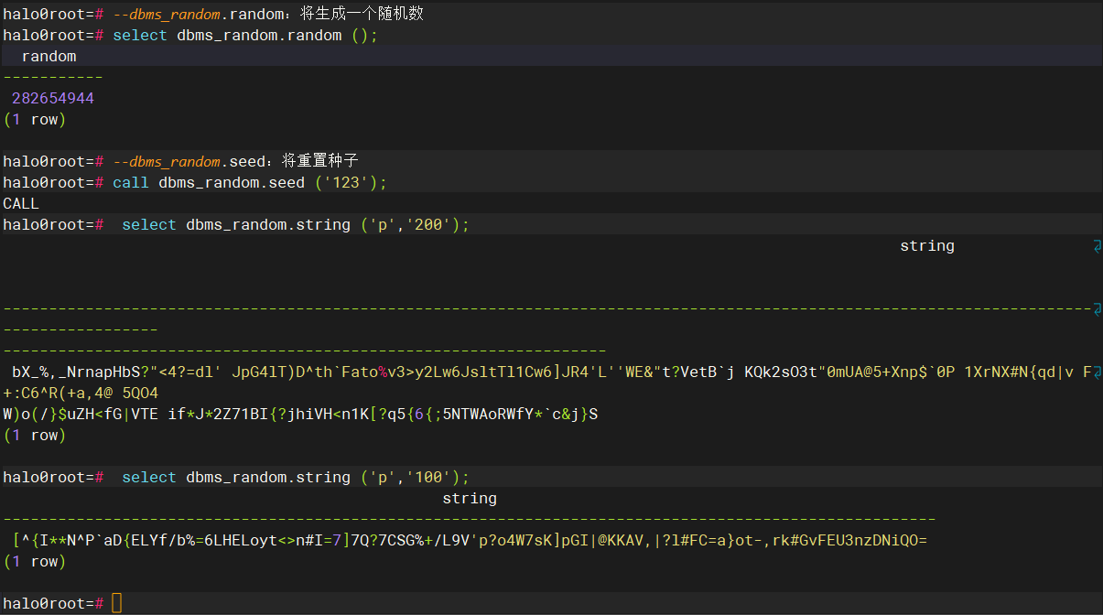
Task: Click the comment line about dbms_random.seed
Action: point(236,161)
